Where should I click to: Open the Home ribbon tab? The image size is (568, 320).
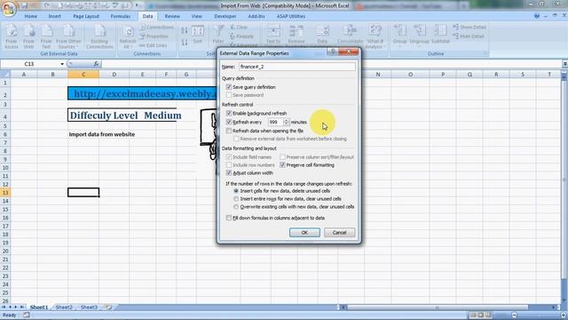31,16
